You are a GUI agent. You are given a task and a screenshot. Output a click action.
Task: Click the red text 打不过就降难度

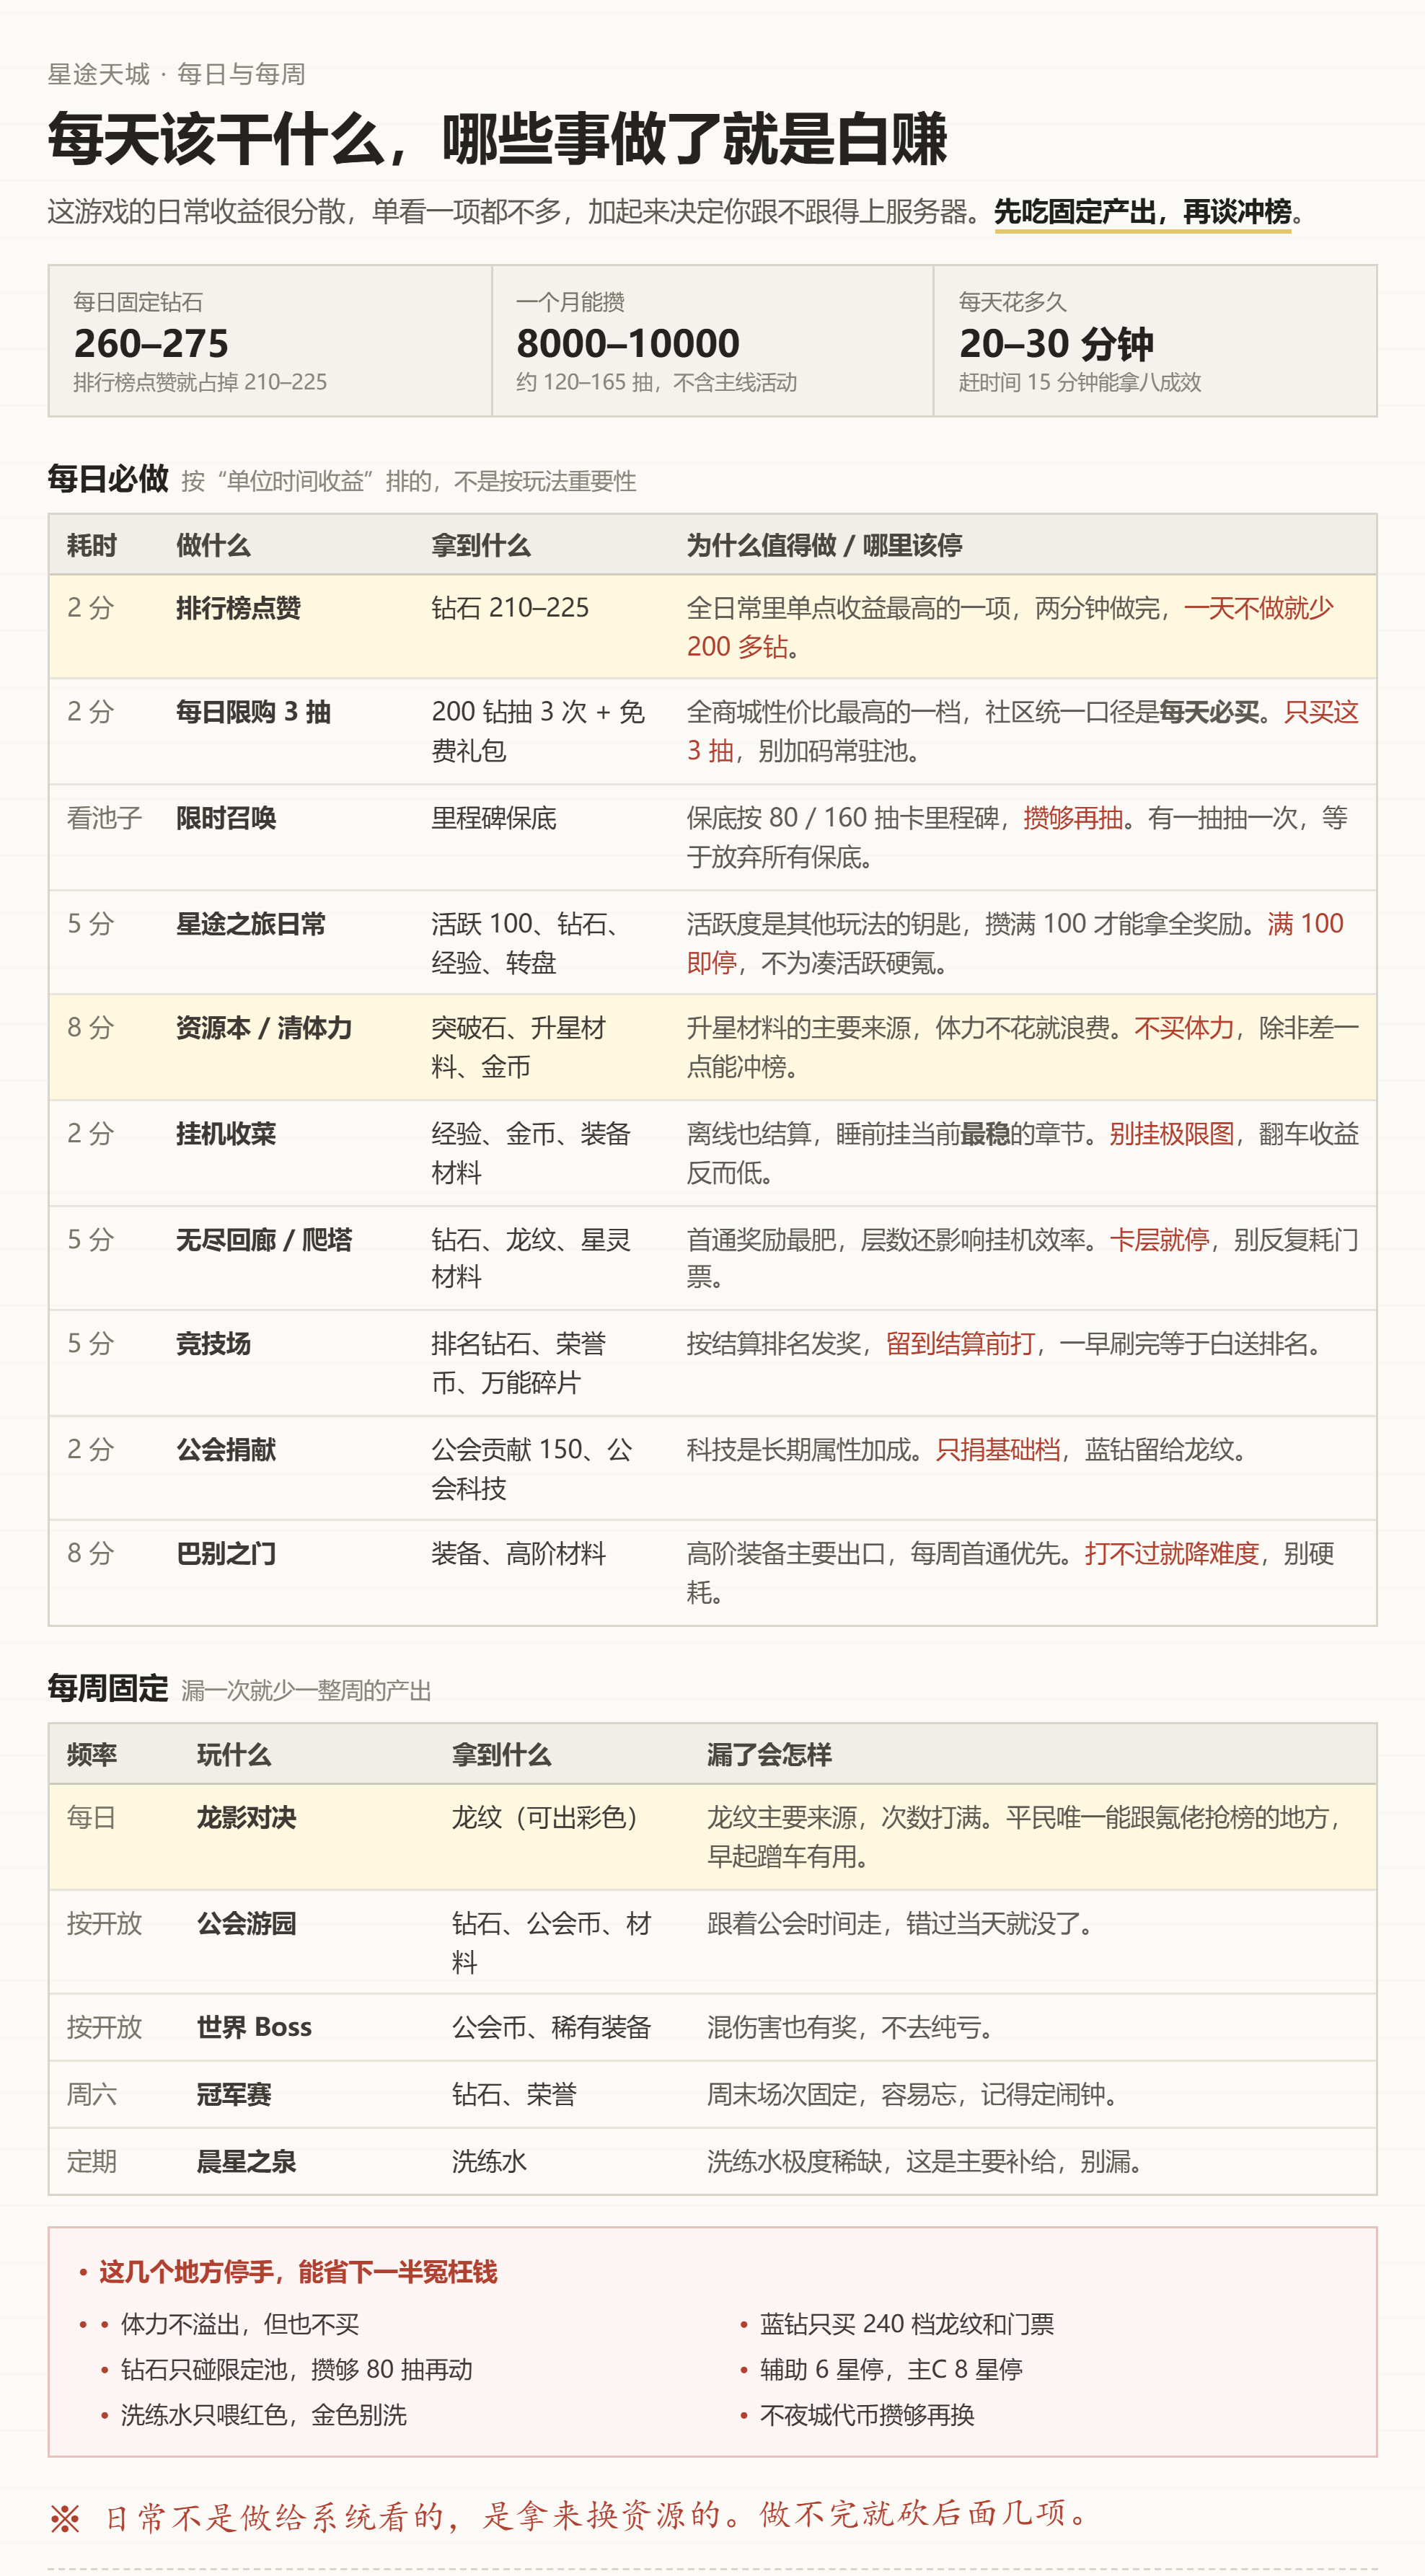(1172, 1554)
